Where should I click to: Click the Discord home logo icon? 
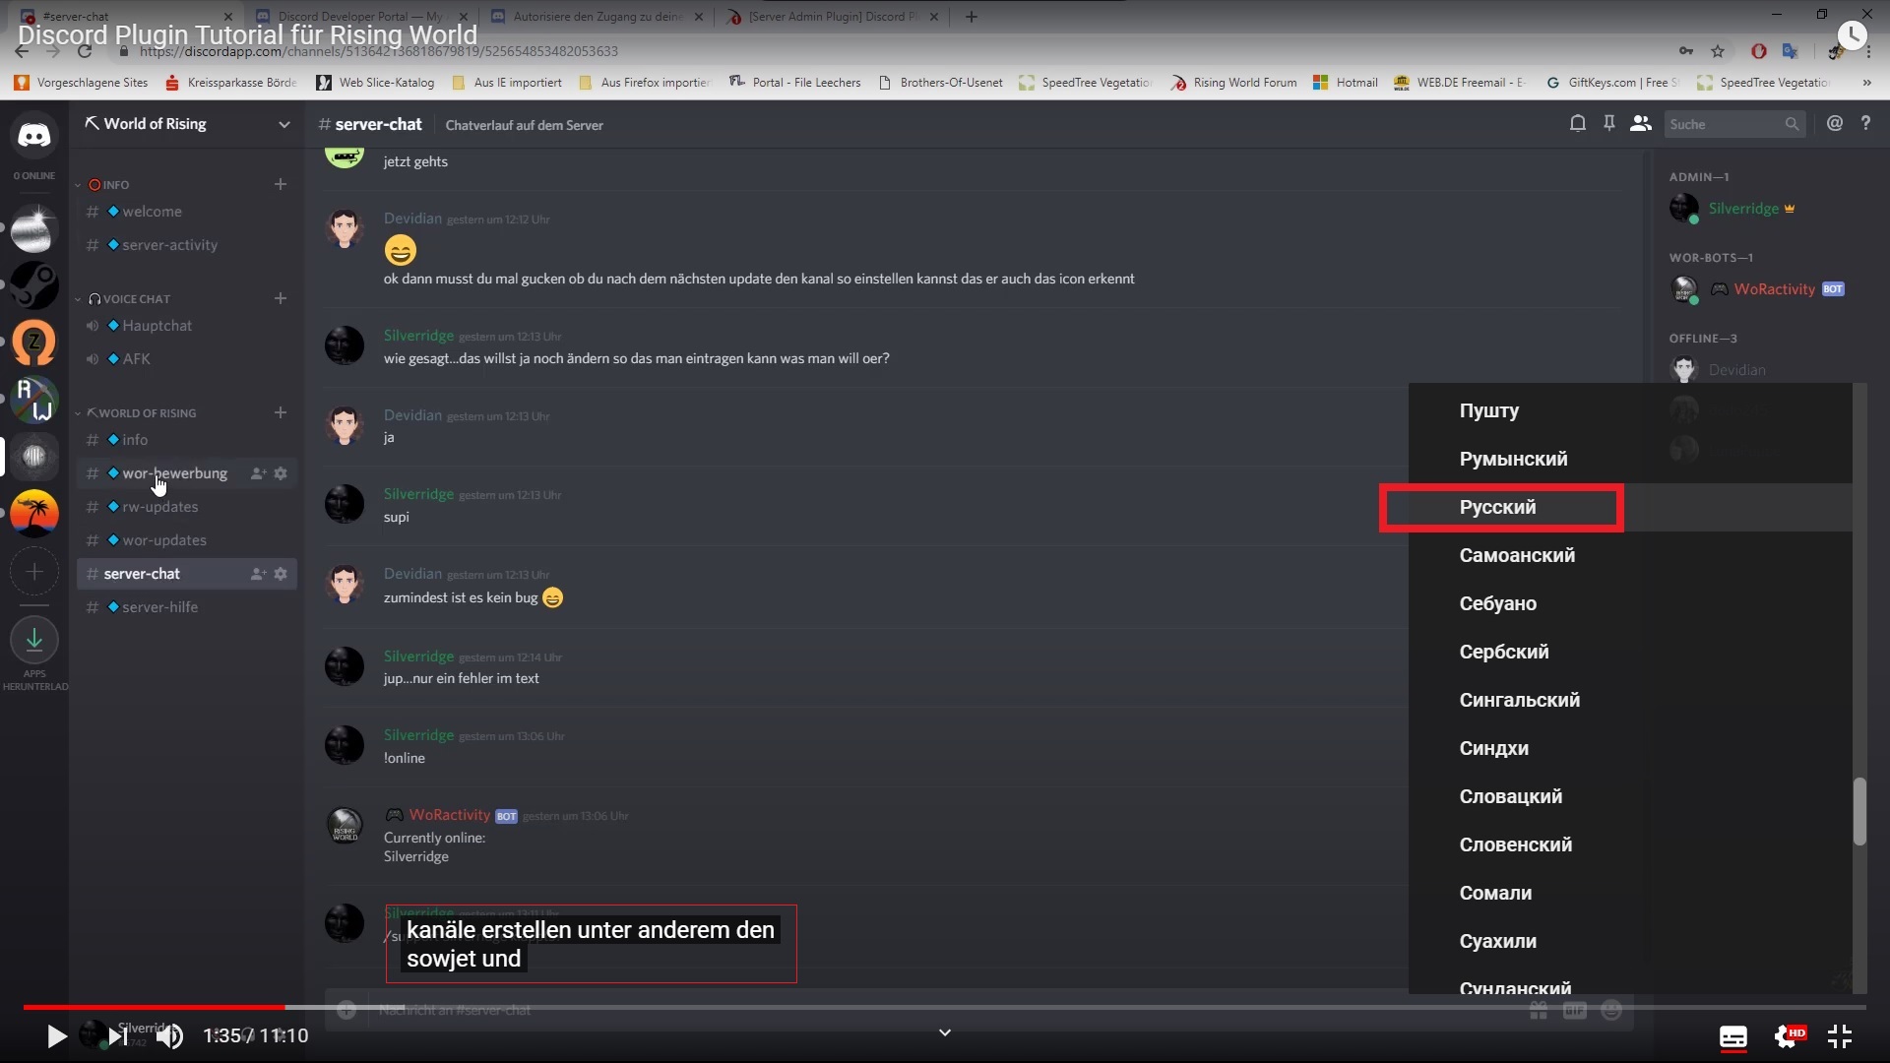click(x=34, y=136)
